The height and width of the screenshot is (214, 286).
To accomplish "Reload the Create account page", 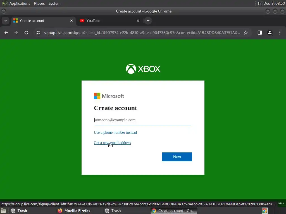I will 26,33.
